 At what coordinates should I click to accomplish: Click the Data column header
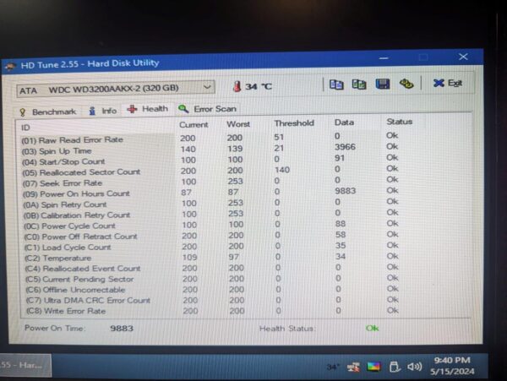(x=344, y=122)
